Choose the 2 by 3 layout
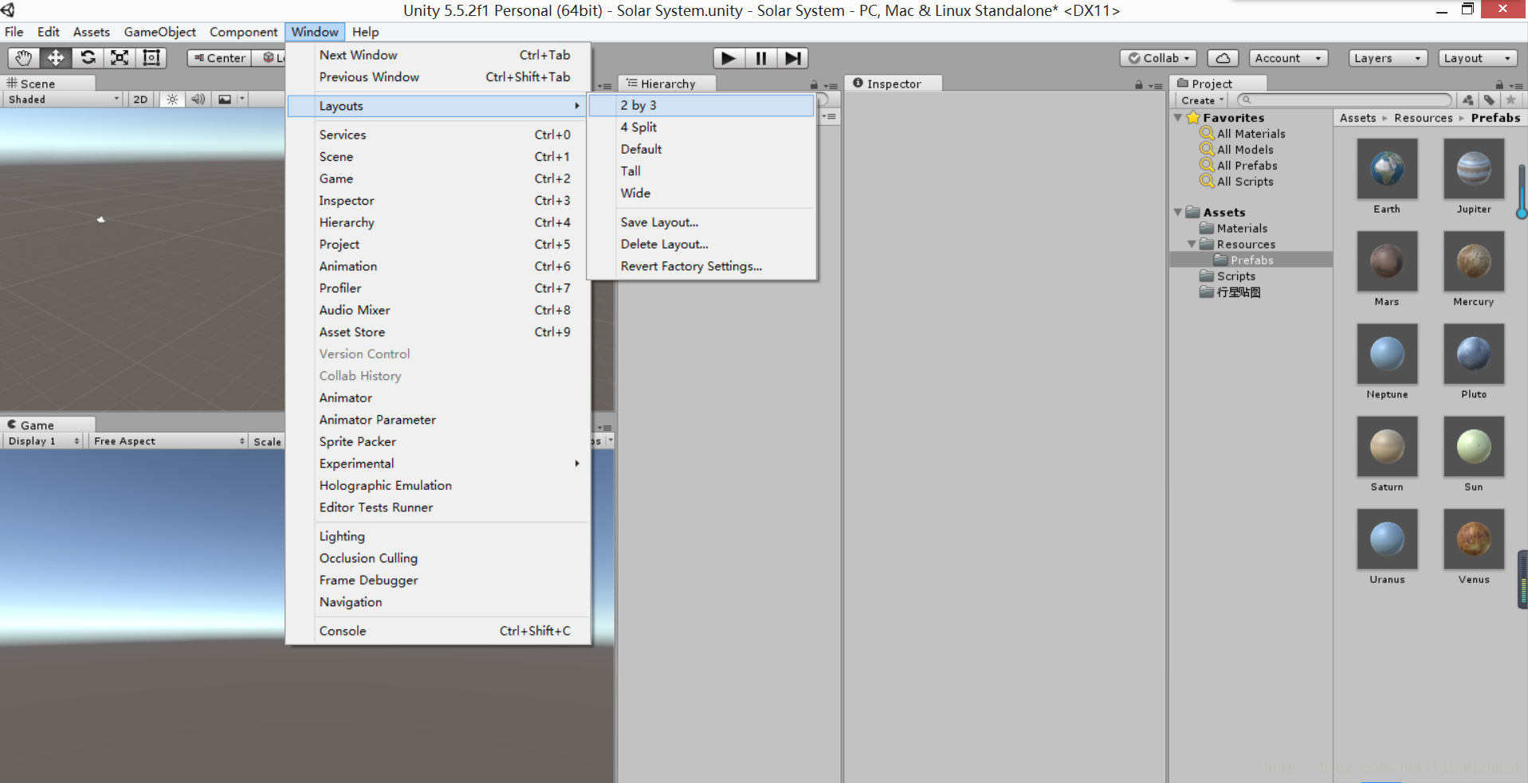The width and height of the screenshot is (1528, 783). click(701, 105)
